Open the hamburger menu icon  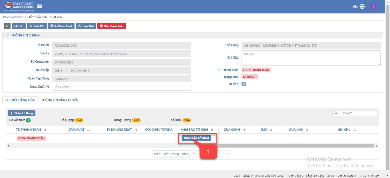coord(40,6)
